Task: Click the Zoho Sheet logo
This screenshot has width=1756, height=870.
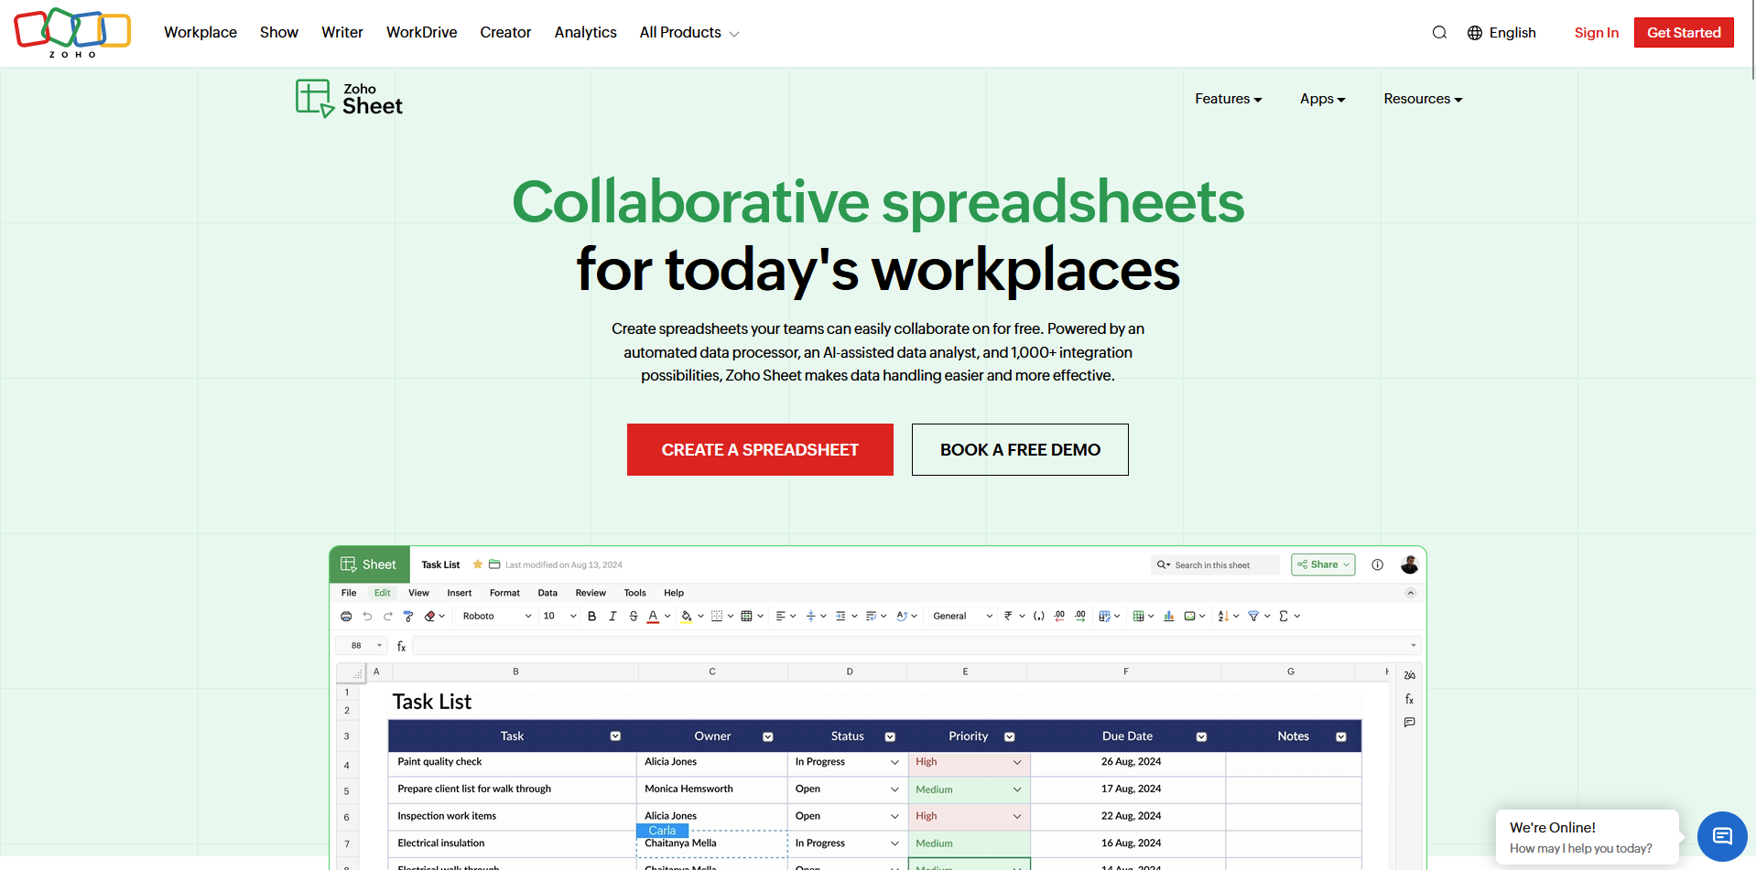Action: pos(349,99)
